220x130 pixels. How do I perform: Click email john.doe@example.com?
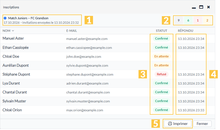pyautogui.click(x=84, y=57)
